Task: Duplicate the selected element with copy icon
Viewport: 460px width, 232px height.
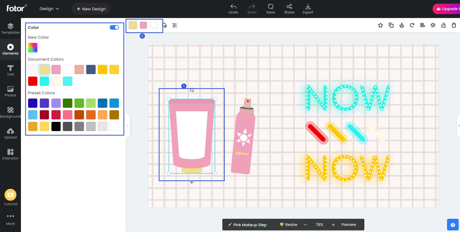Action: [x=391, y=25]
